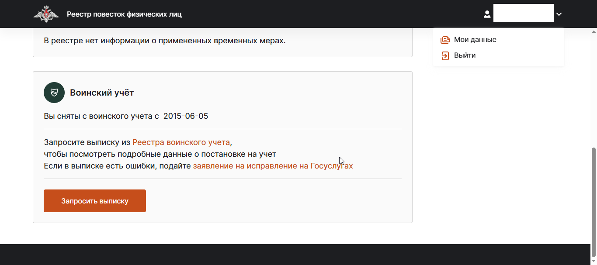Viewport: 597px width, 265px height.
Task: Click the exit arrow icon beside "Выйти"
Action: click(445, 55)
